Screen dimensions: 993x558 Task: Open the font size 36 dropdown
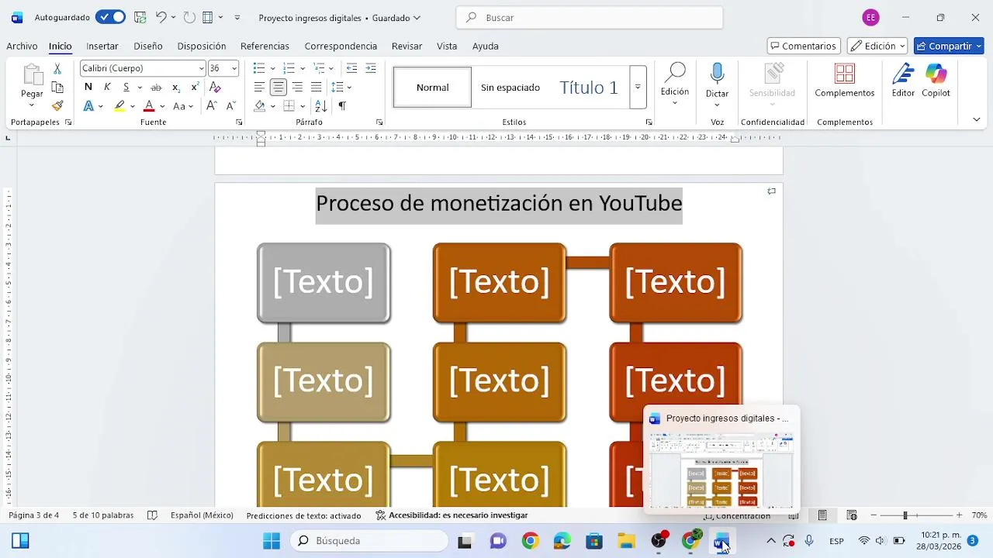234,68
